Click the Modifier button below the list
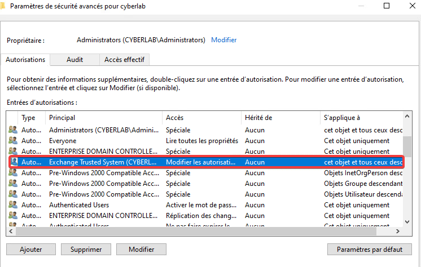 pyautogui.click(x=141, y=249)
